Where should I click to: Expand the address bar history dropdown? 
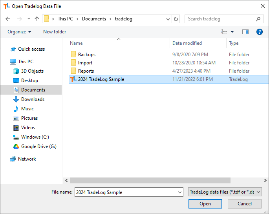pos(168,19)
